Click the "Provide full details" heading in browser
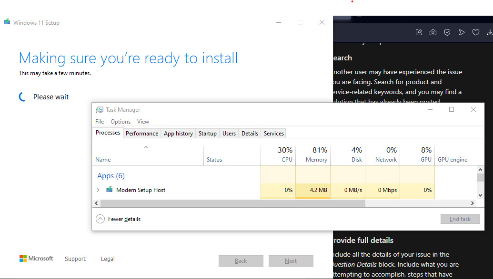The image size is (493, 279). click(x=363, y=240)
